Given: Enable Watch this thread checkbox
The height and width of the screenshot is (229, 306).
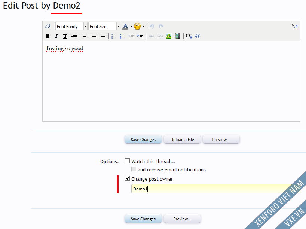Looking at the screenshot, I should point(127,161).
